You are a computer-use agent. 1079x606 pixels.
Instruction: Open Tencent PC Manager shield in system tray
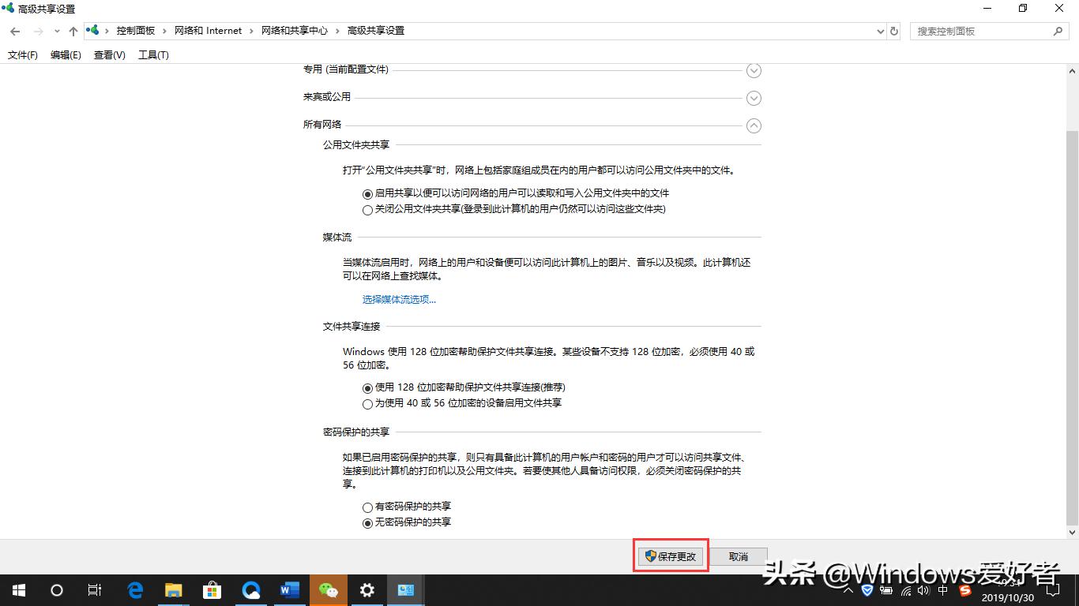click(x=868, y=589)
